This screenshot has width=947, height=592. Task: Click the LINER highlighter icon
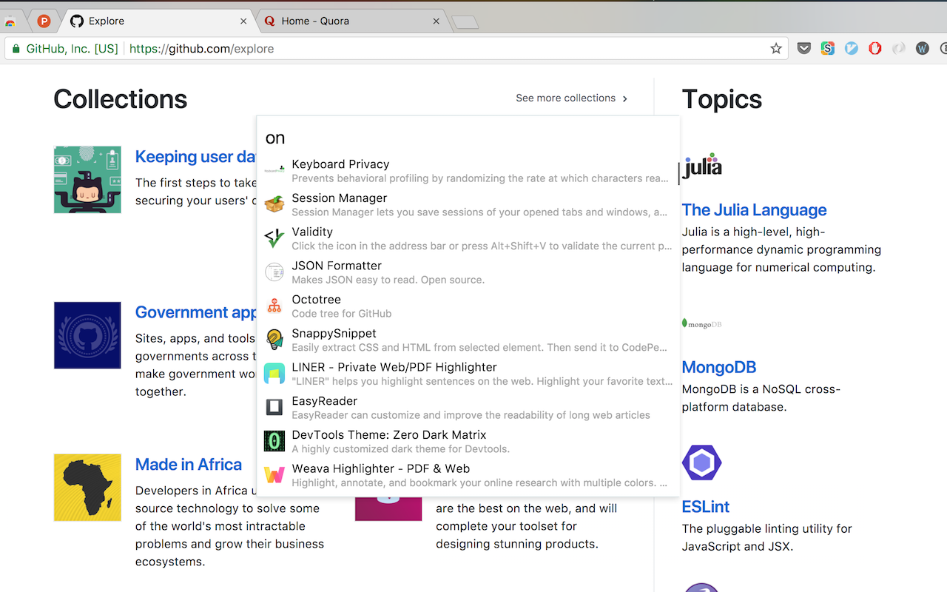coord(274,374)
